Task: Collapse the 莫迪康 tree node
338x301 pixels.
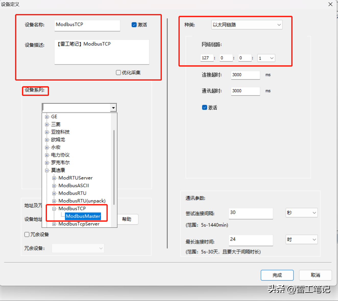Action: tap(47, 170)
